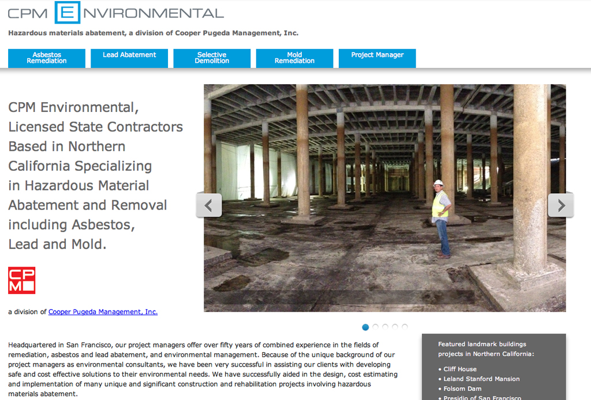Open Asbestos Remediation menu item
The height and width of the screenshot is (400, 591).
pos(47,58)
